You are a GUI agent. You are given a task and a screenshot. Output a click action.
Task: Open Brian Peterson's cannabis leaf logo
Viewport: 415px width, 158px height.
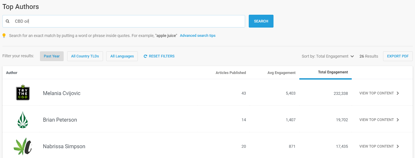(x=23, y=120)
